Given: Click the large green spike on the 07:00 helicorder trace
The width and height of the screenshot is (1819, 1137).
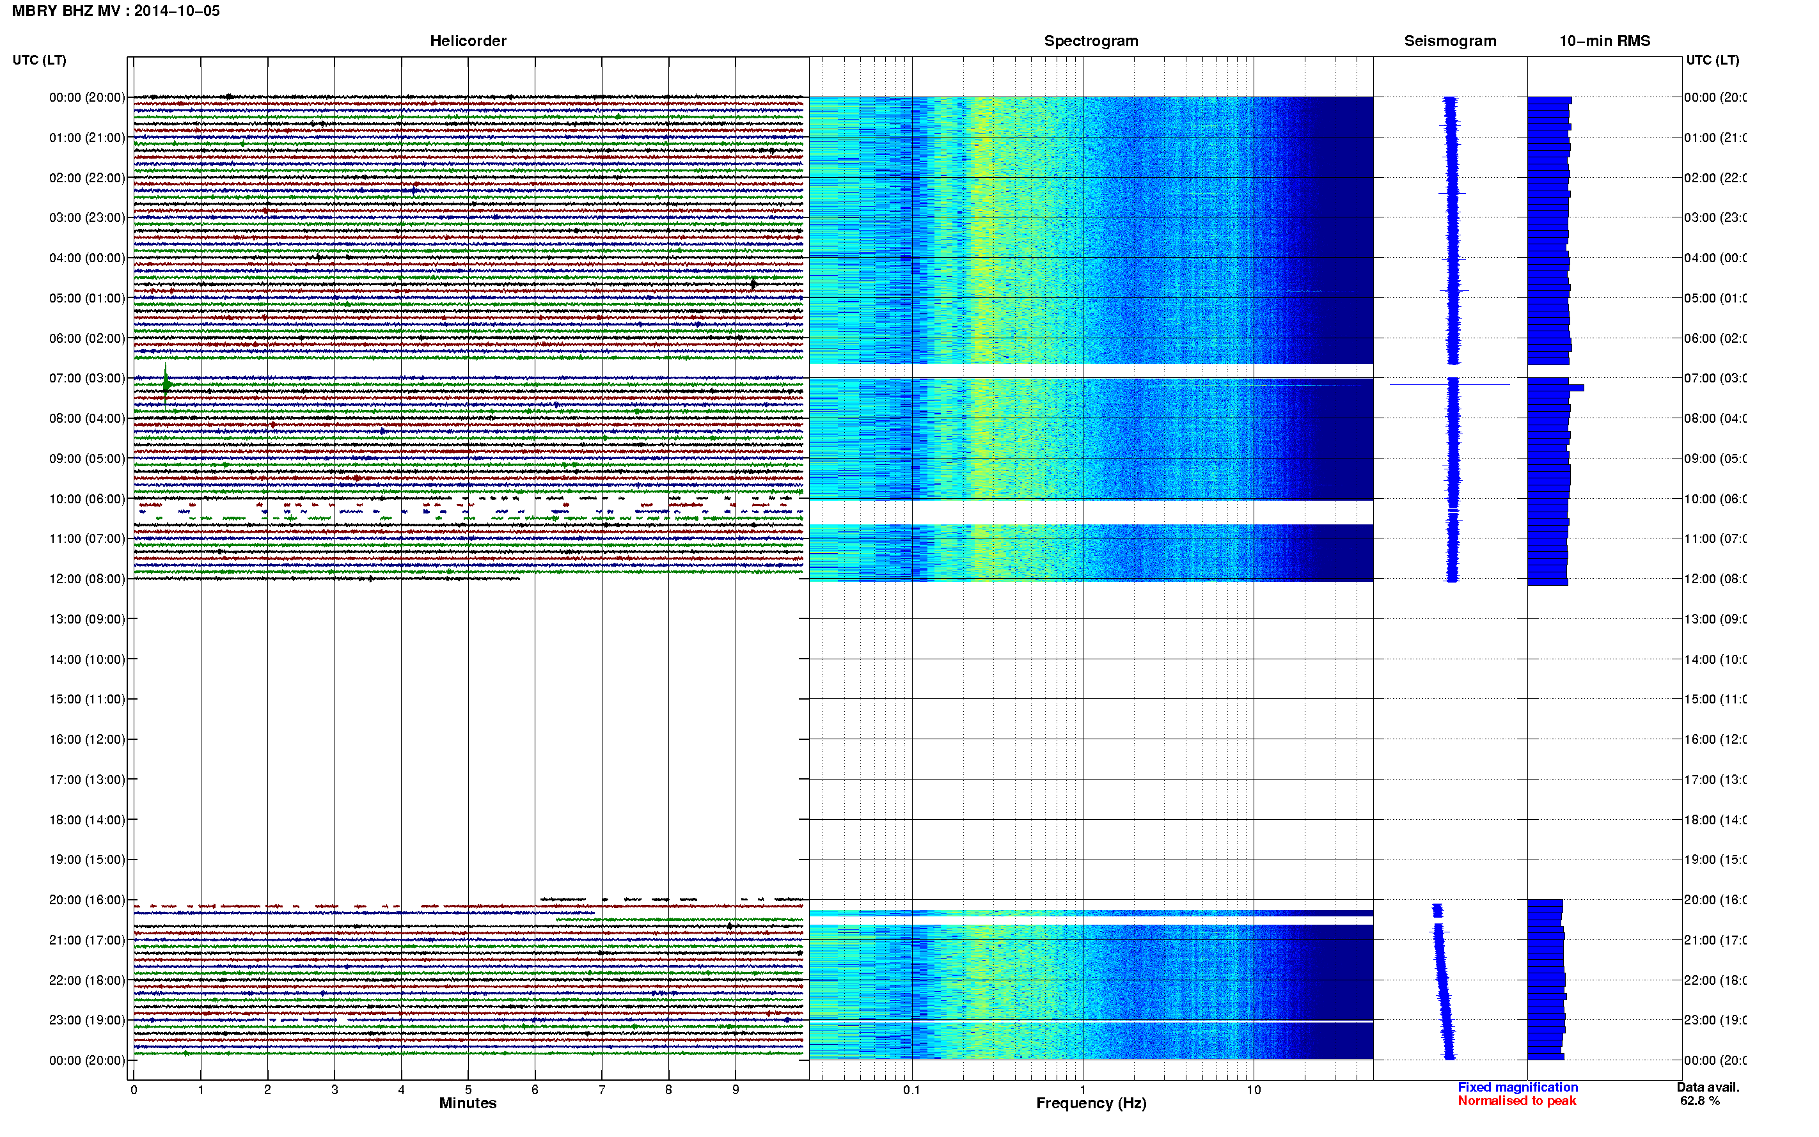Looking at the screenshot, I should [x=166, y=384].
